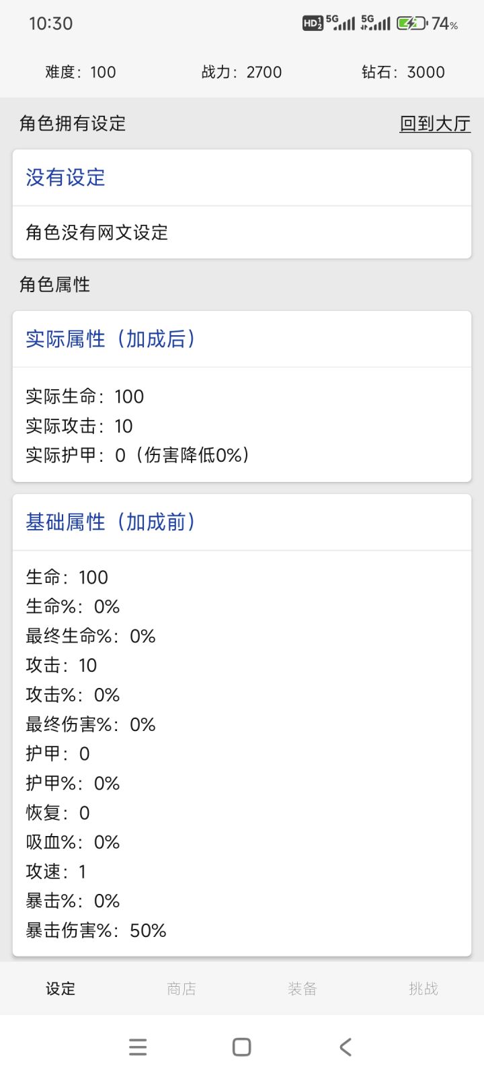Tap the first 5G signal icon
The height and width of the screenshot is (1077, 484).
[x=341, y=24]
